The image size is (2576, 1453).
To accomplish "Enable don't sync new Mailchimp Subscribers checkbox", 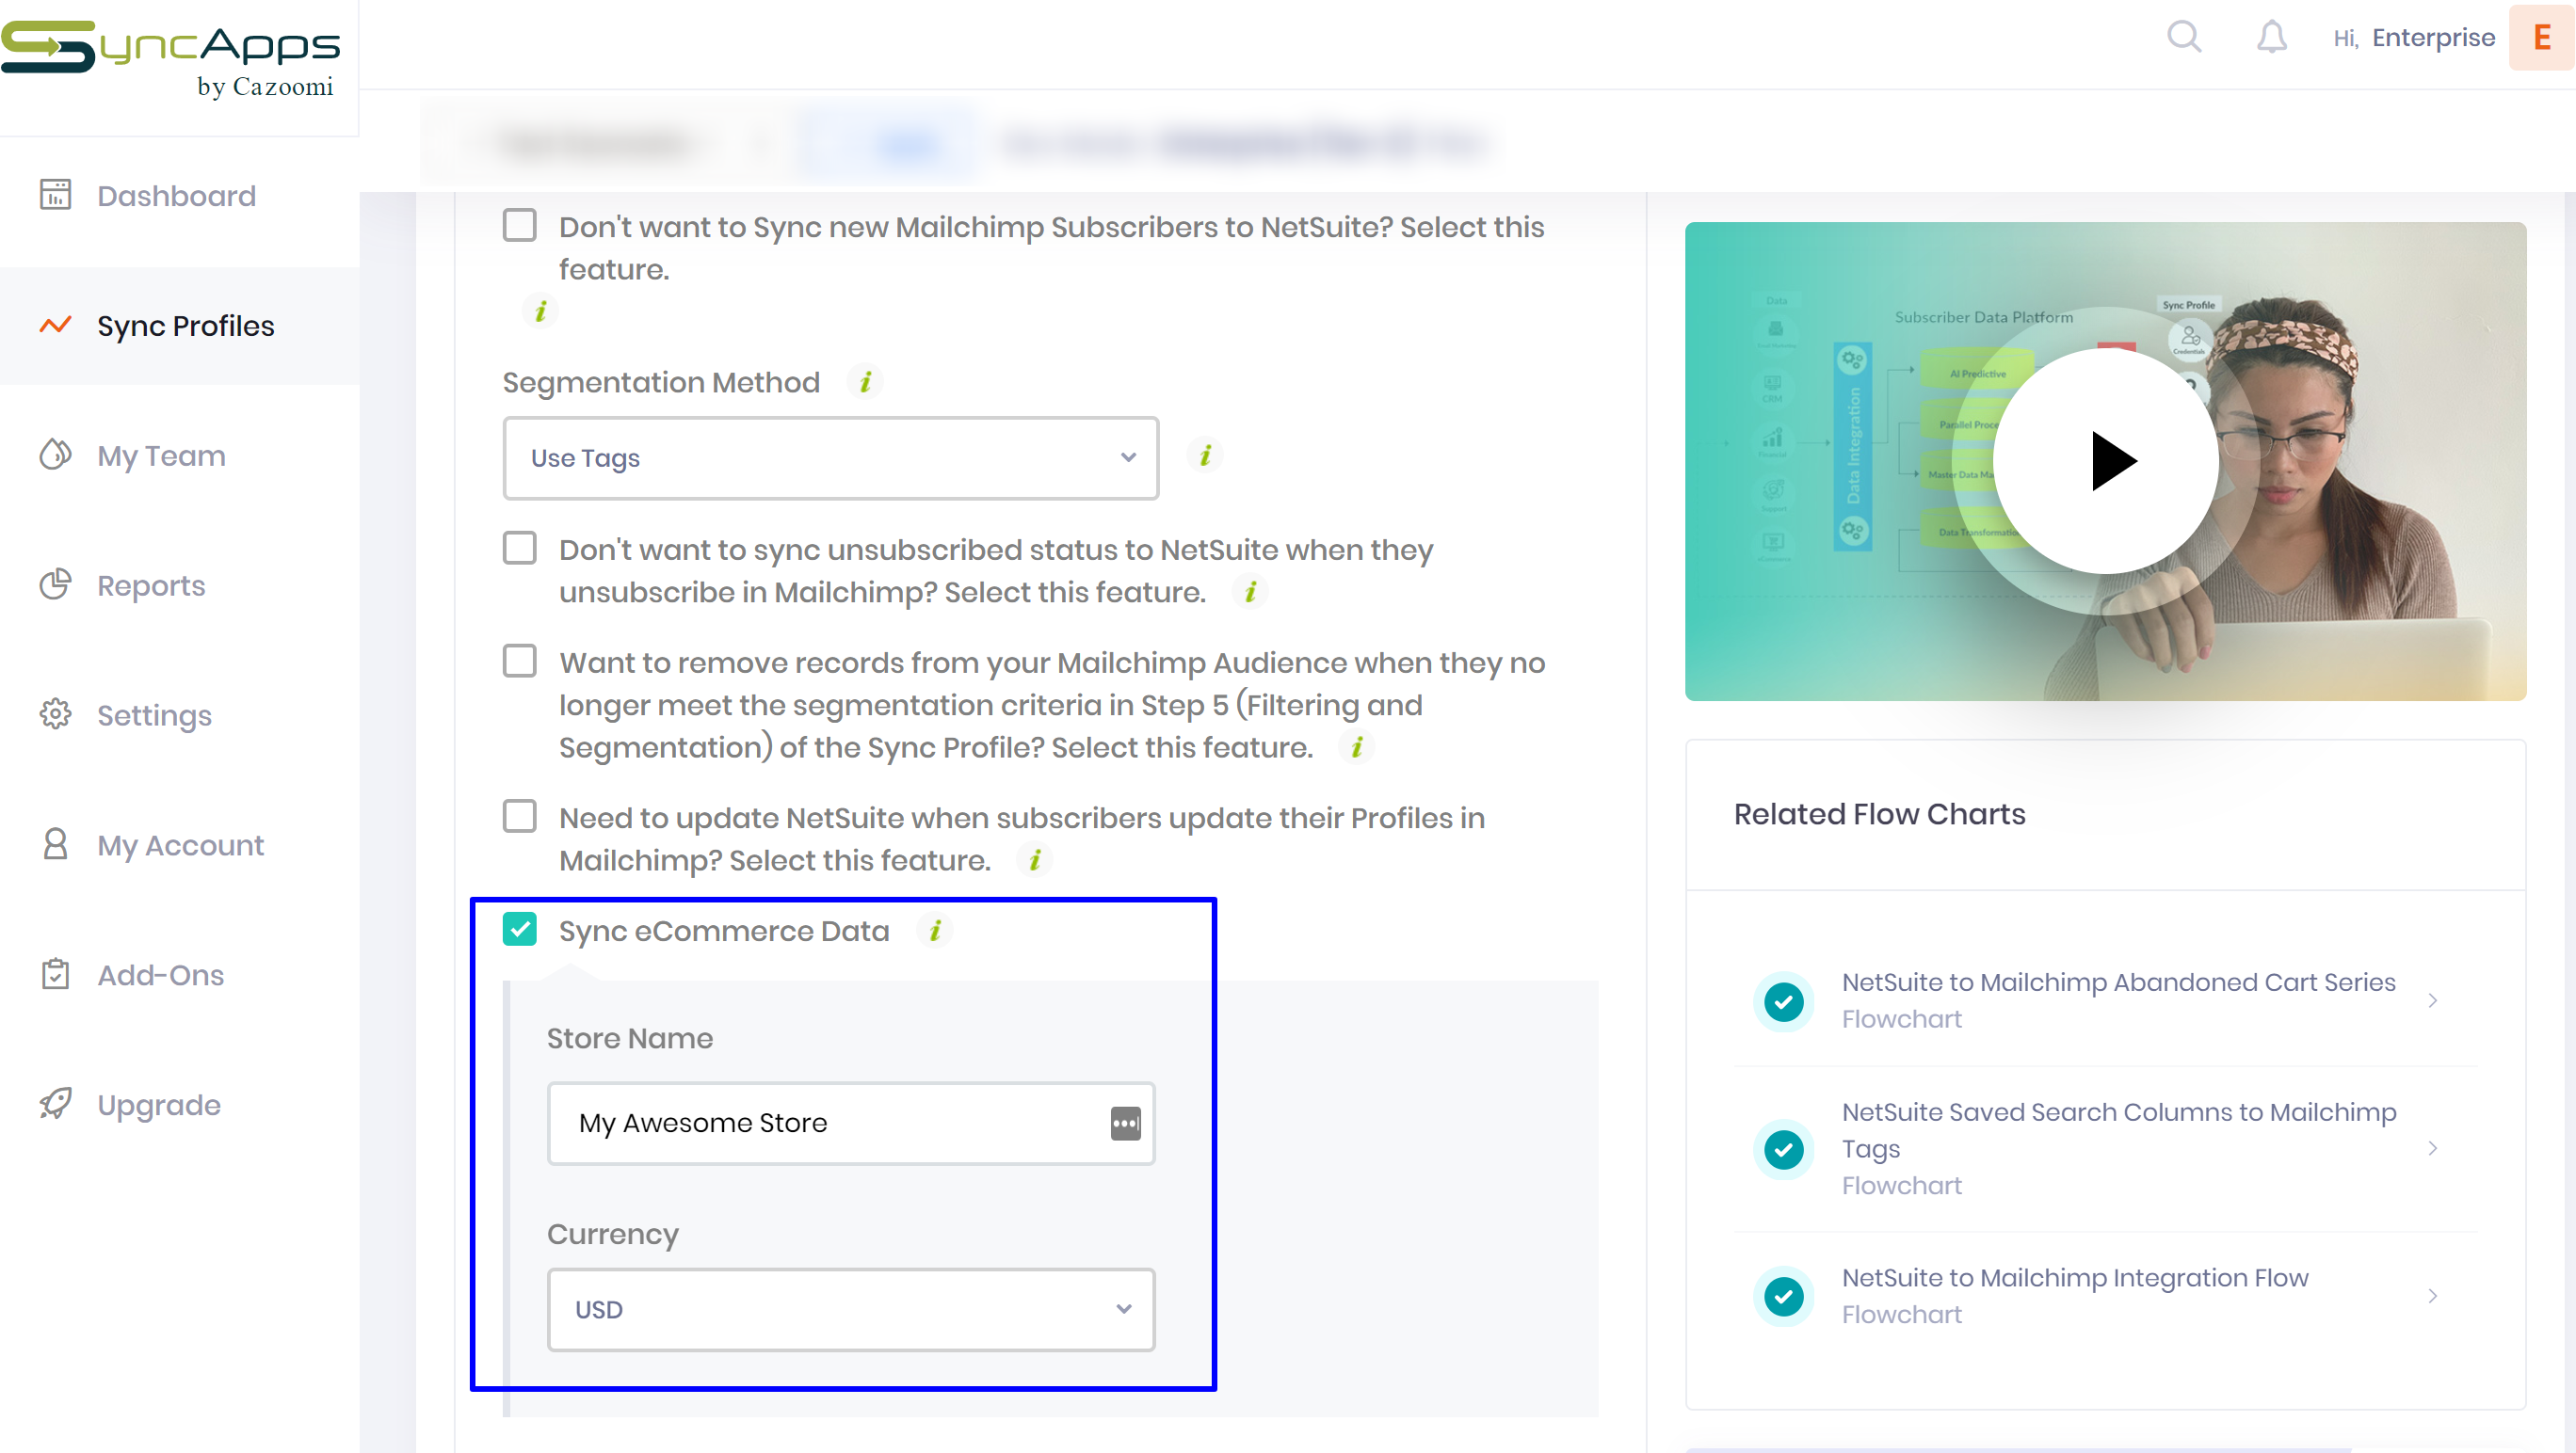I will click(x=519, y=225).
